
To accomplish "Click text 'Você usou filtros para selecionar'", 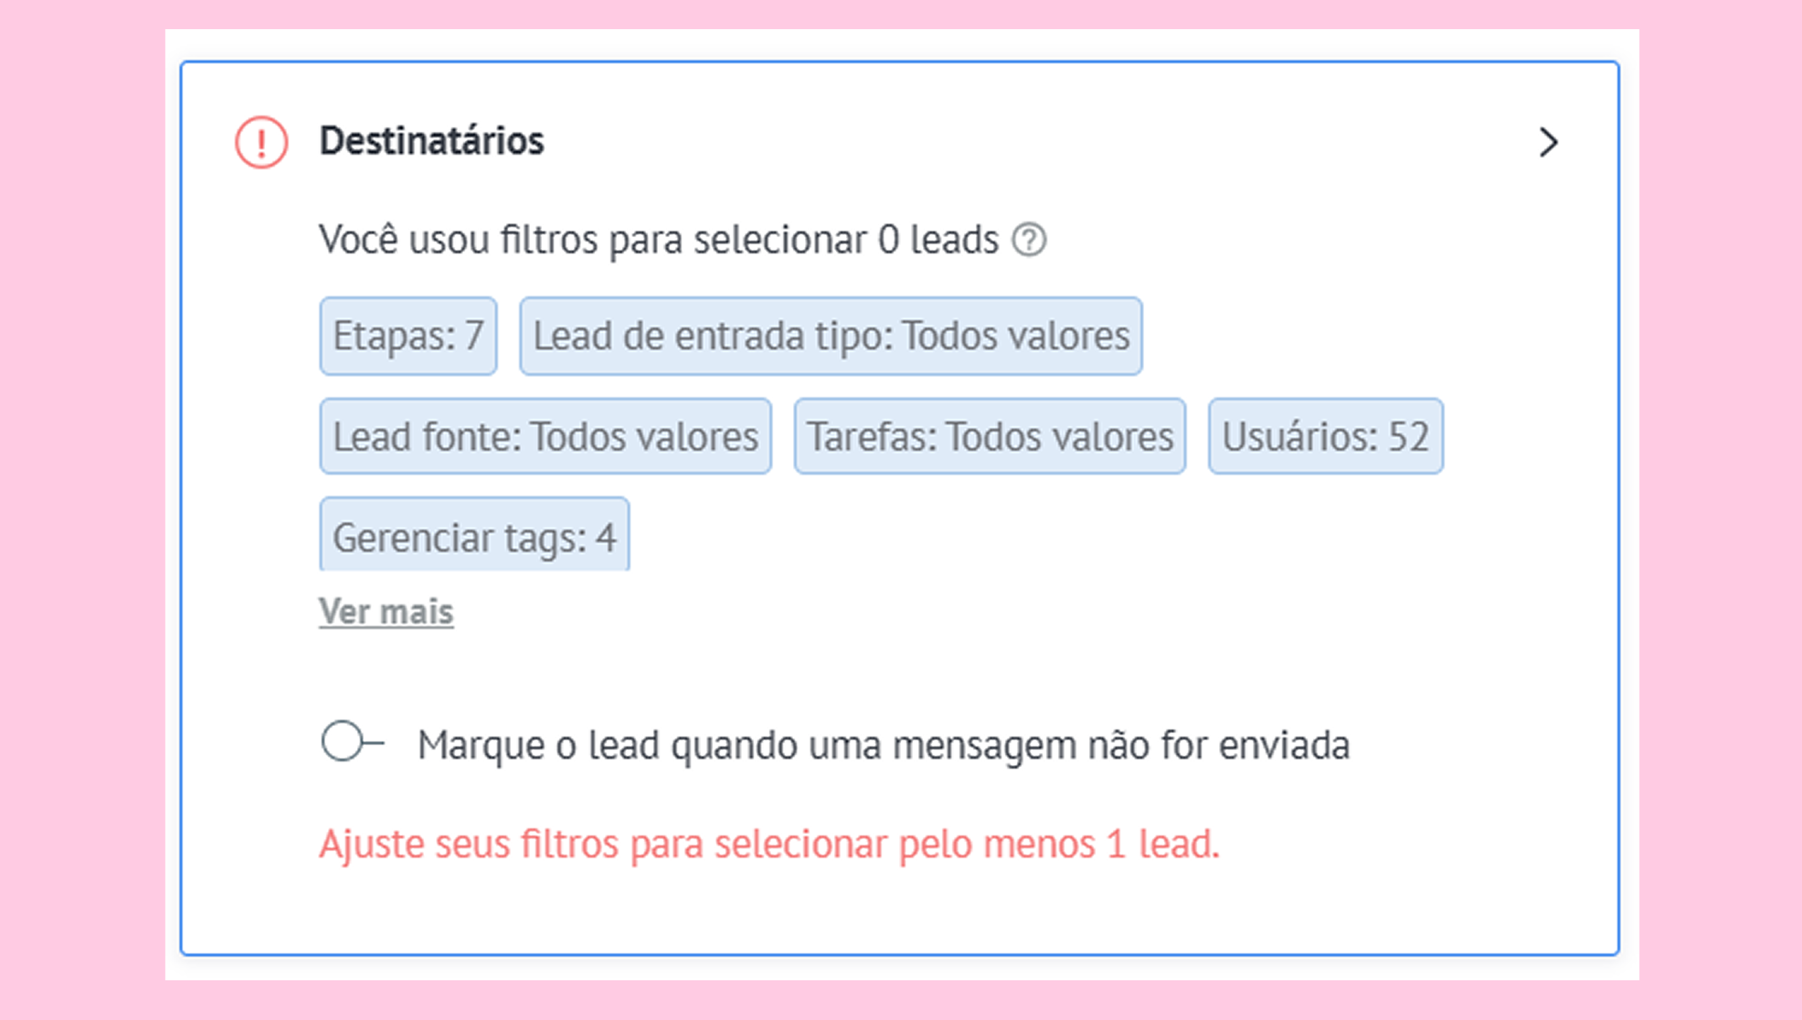I will pyautogui.click(x=593, y=240).
